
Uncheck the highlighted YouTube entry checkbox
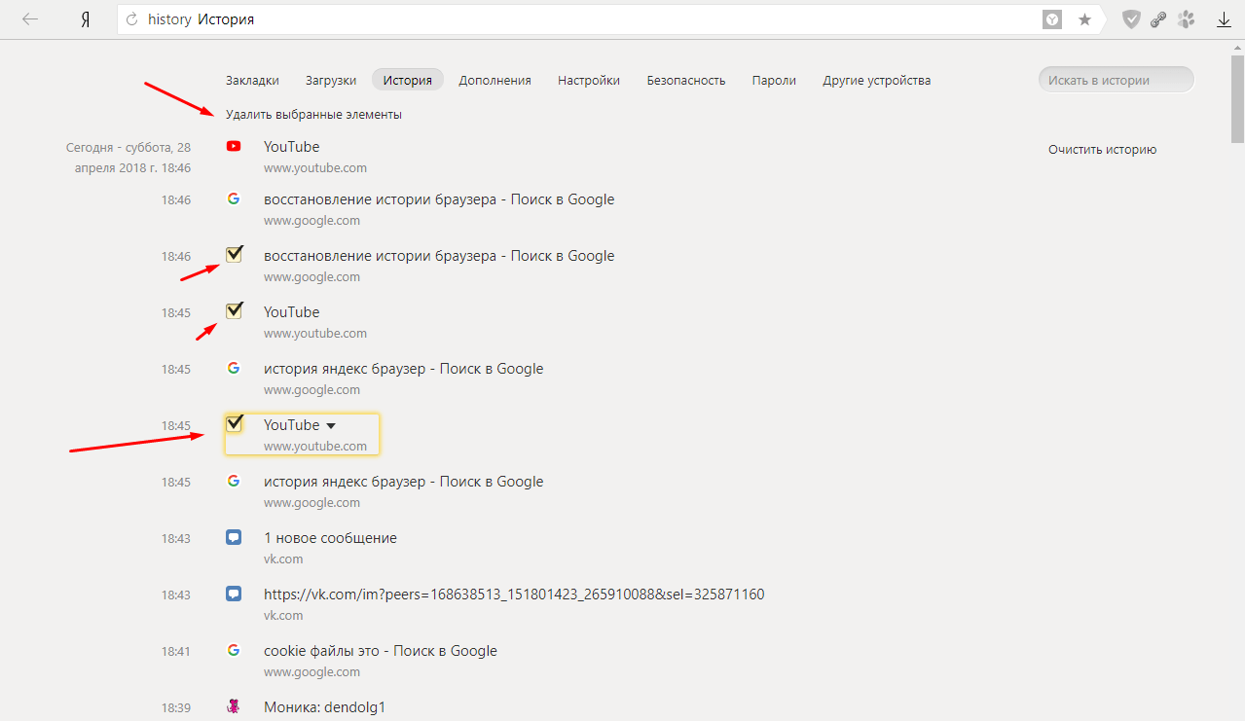point(234,424)
